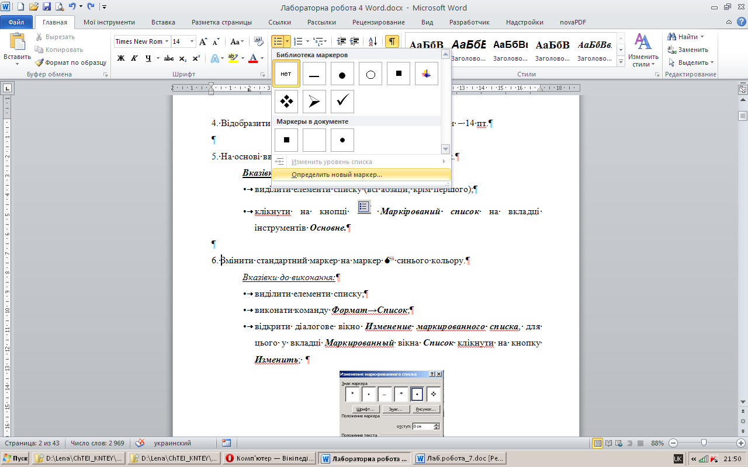The image size is (748, 467).
Task: Switch to the novaPDF tab
Action: coord(573,22)
